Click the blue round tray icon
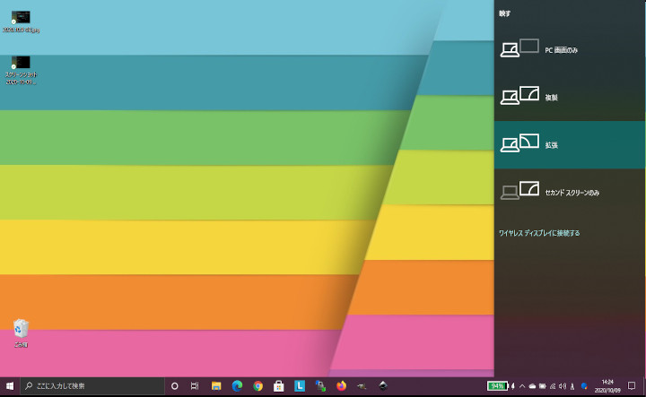646x397 pixels. 584,386
